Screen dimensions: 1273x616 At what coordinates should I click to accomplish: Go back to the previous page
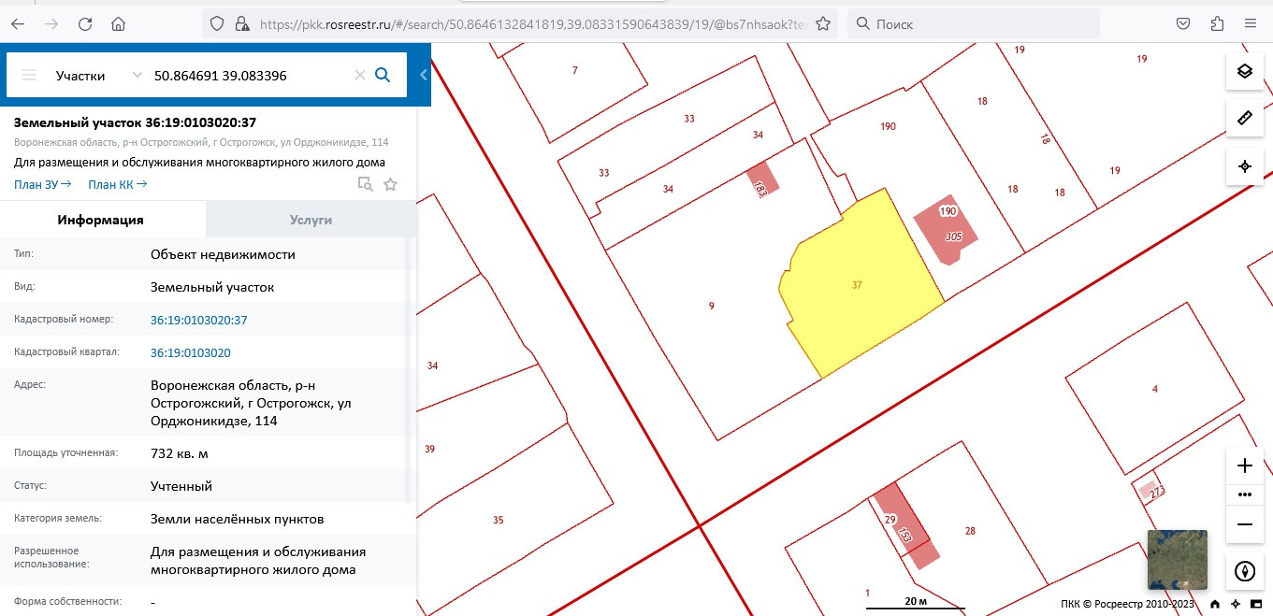[x=18, y=24]
